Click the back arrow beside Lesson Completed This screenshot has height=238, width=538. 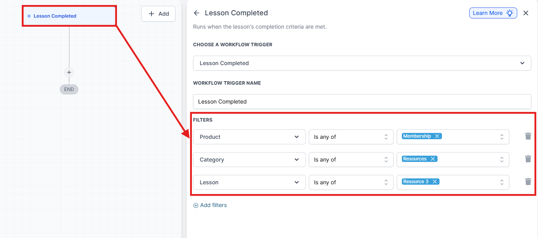pos(197,13)
